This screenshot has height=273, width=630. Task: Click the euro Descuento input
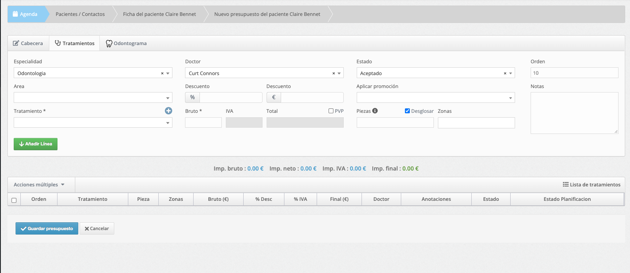(312, 97)
